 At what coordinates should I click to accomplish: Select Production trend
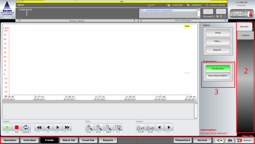218,69
